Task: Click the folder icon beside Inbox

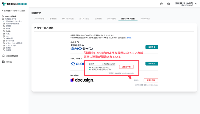Action: click(4, 29)
